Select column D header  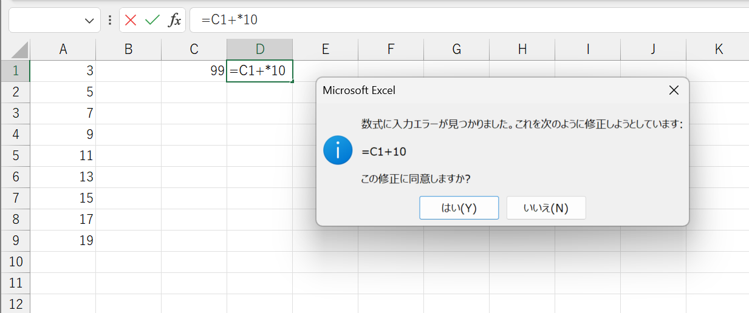[260, 50]
